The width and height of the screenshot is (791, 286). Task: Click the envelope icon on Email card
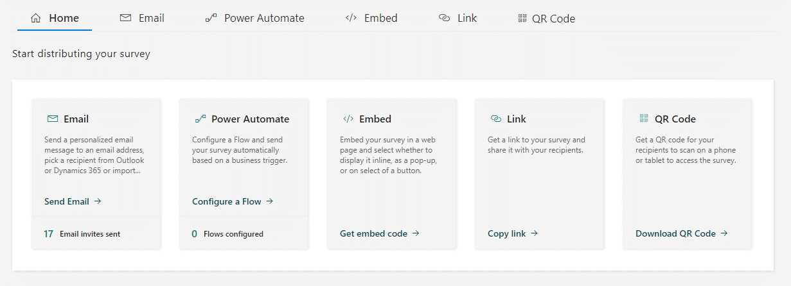[x=52, y=119]
